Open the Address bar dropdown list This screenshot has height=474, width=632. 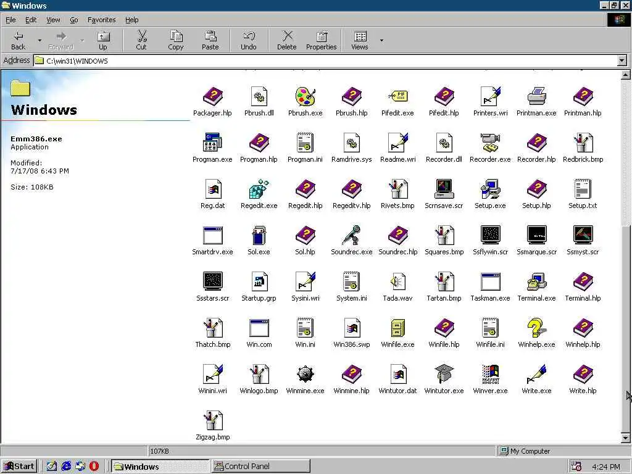pos(622,61)
